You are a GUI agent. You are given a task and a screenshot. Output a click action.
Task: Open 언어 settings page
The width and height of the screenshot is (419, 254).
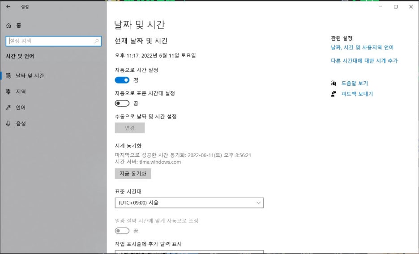[53, 108]
